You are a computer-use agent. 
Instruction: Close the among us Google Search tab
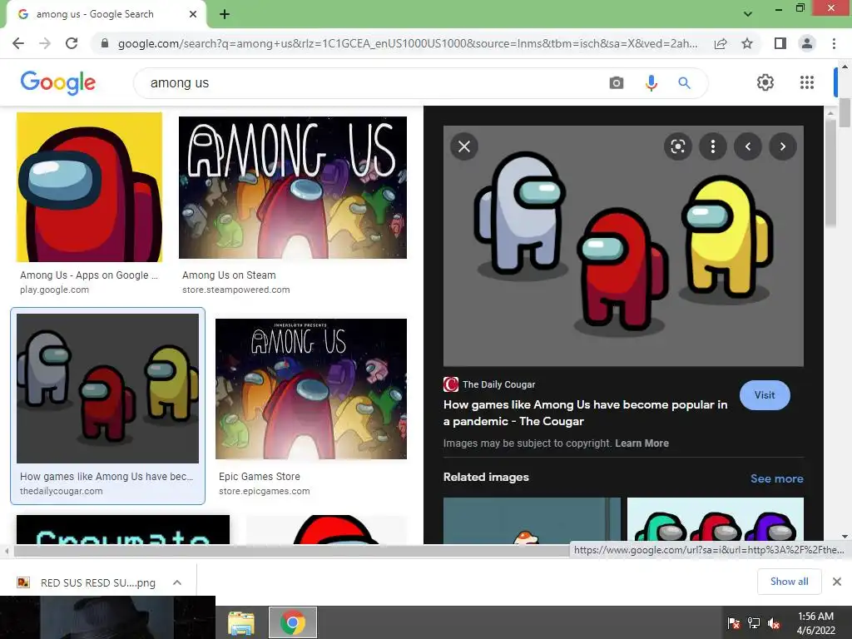(x=193, y=14)
